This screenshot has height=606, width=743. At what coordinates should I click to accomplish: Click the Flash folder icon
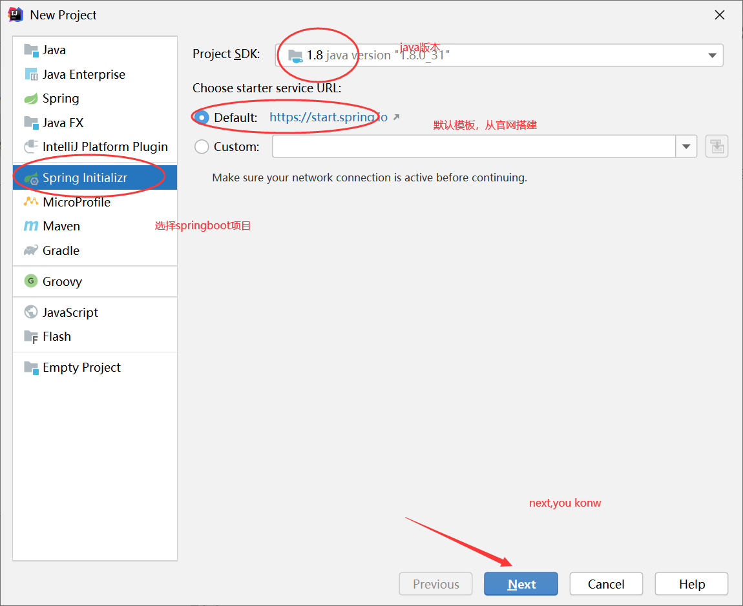[x=31, y=337]
